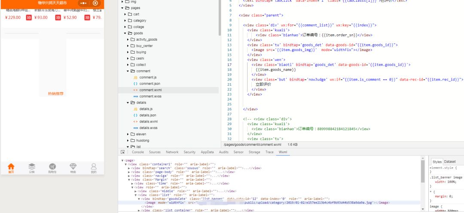The image size is (464, 213).
Task: Select the collect folder row
Action: [x=168, y=65]
